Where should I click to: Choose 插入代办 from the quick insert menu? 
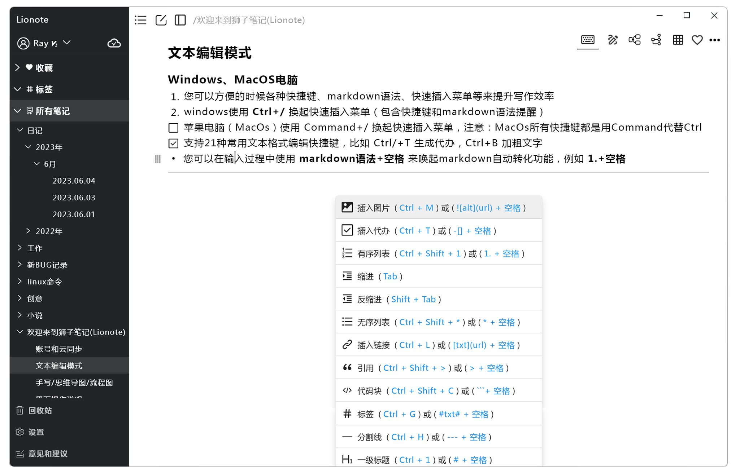439,230
